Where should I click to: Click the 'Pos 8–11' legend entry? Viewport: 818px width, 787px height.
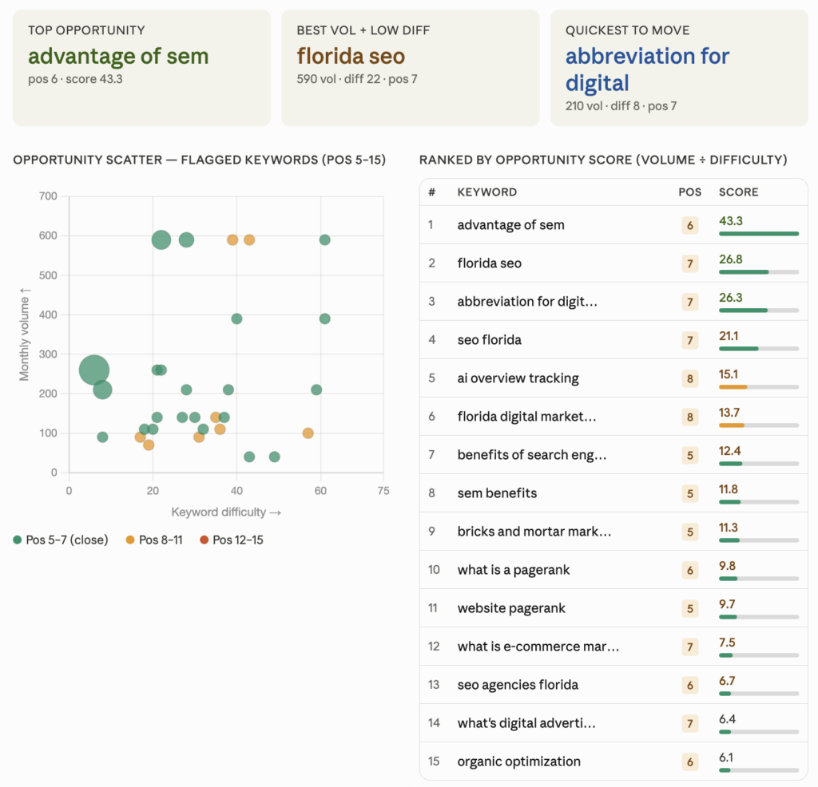click(x=154, y=540)
